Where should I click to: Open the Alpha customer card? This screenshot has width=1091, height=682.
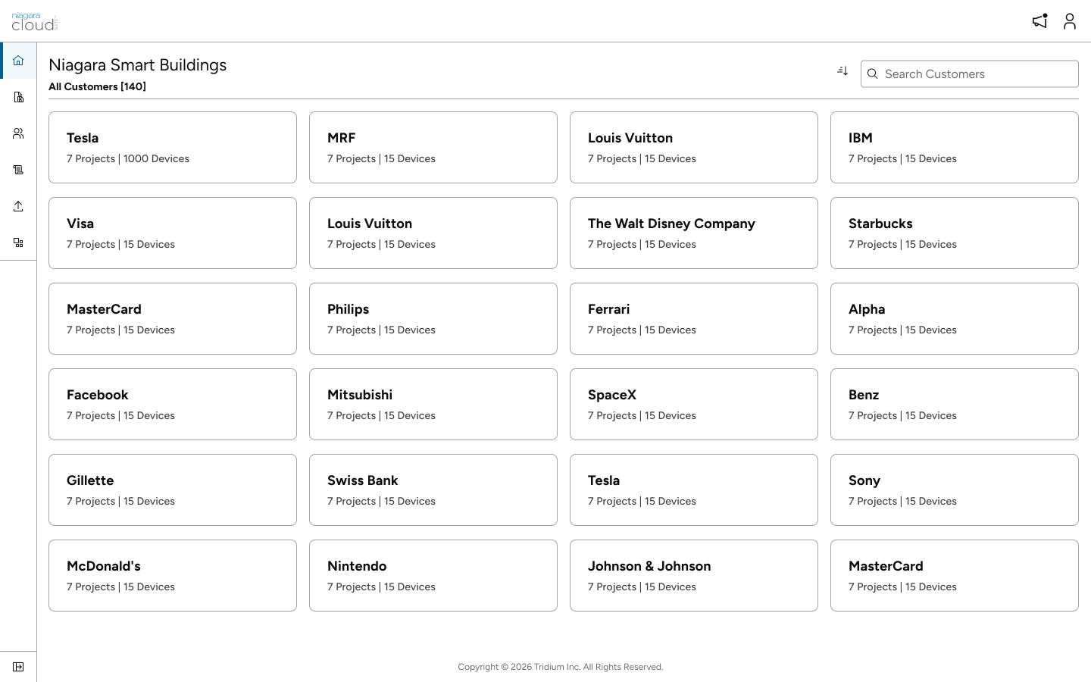click(955, 318)
